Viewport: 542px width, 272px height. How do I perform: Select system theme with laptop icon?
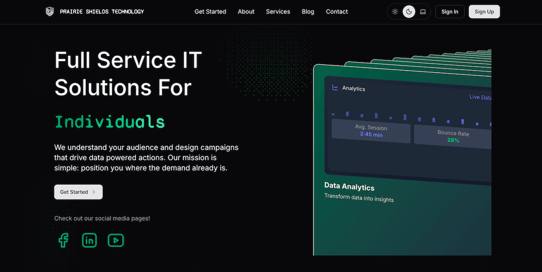coord(423,12)
